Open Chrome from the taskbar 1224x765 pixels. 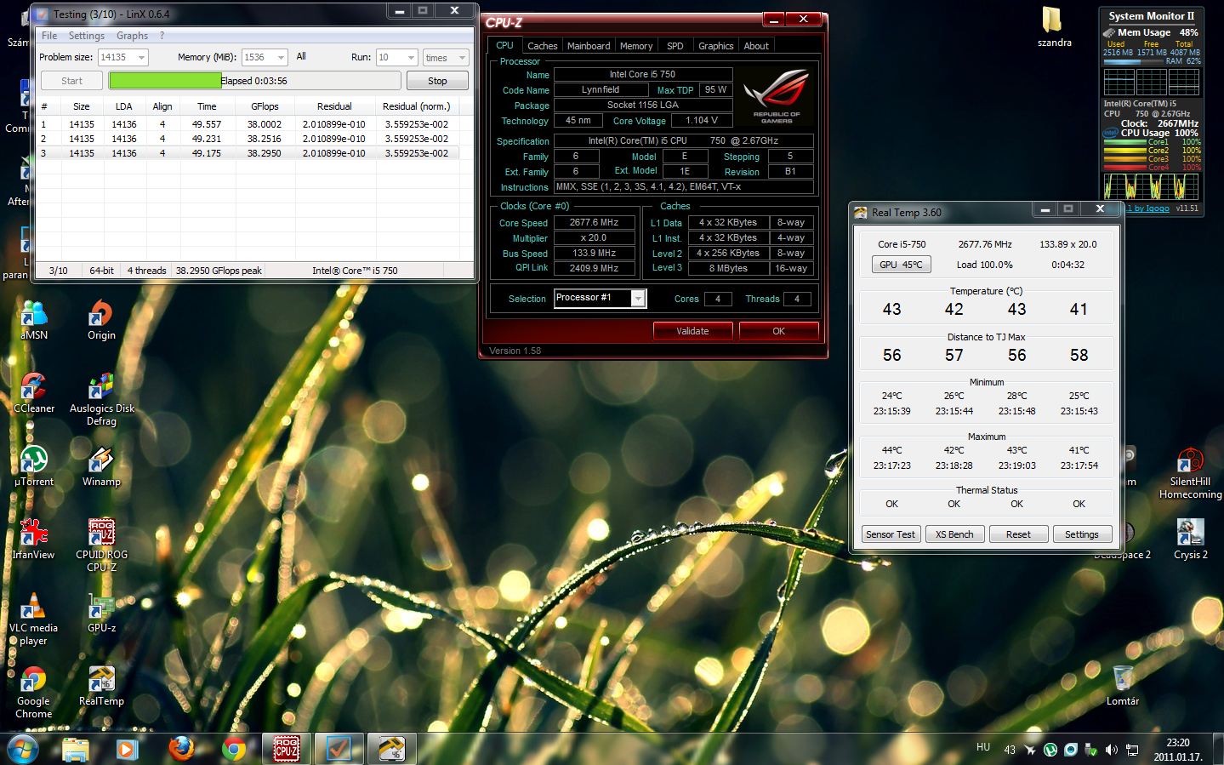(233, 749)
